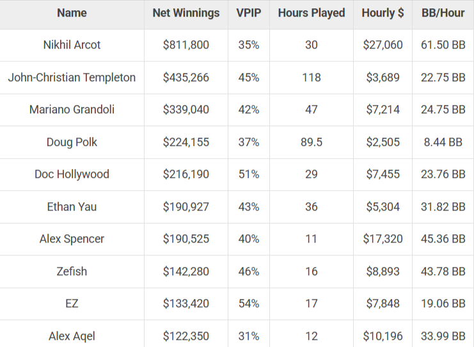Viewport: 474px width, 347px height.
Task: Select player name Nikhil Arcot
Action: coord(72,45)
